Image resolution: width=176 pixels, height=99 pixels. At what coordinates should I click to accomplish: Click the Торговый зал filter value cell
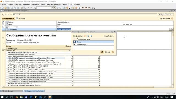pos(148,24)
